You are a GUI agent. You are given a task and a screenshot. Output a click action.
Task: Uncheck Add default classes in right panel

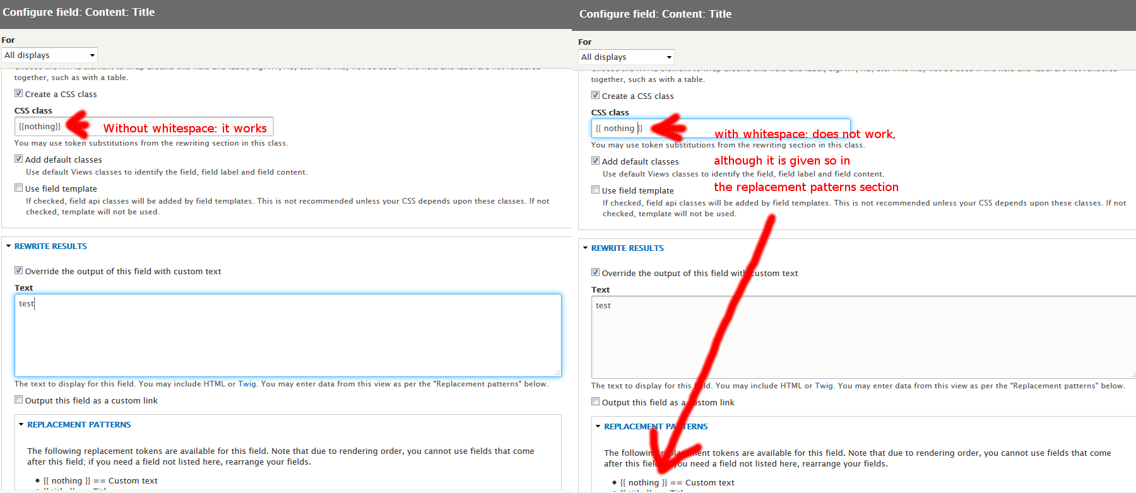595,161
